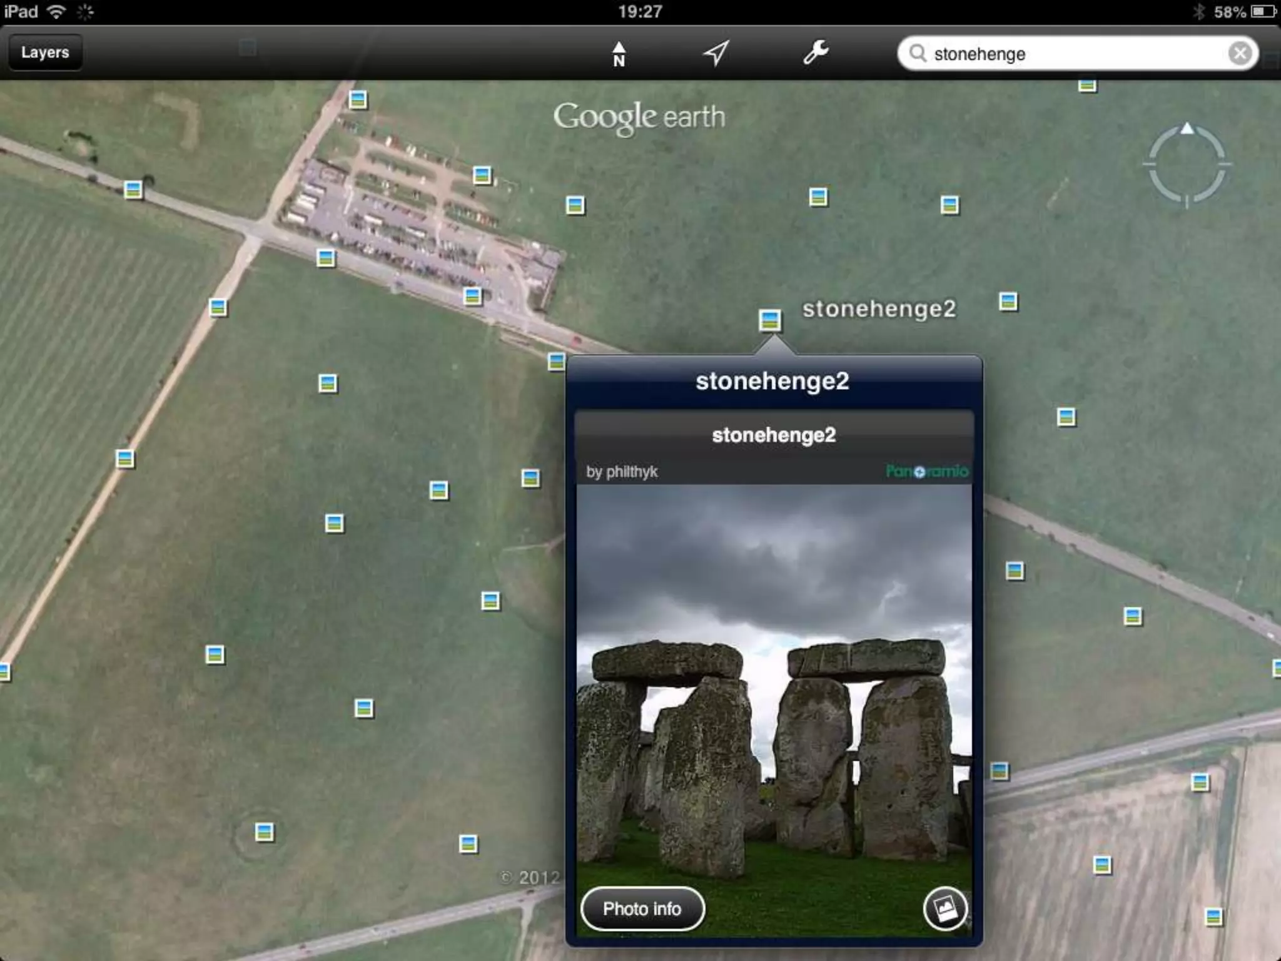
Task: Tap the stonehenge2 map label
Action: click(x=879, y=309)
